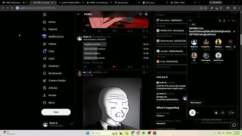The width and height of the screenshot is (242, 136).
Task: Open Creator Studio in the sidebar
Action: pos(54,80)
